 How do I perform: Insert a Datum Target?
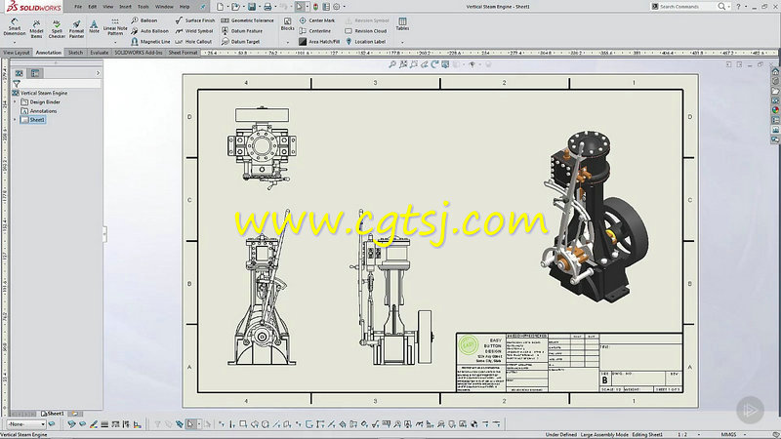point(240,42)
